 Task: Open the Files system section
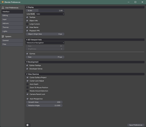coord(12,44)
